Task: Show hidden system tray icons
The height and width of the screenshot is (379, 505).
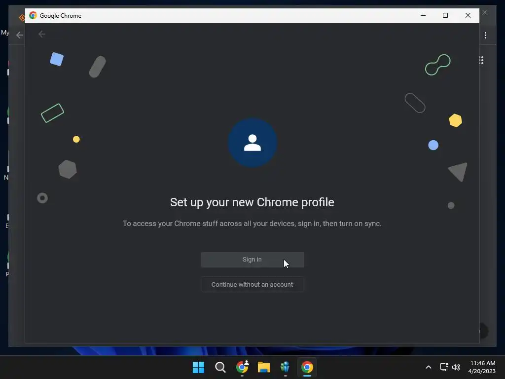Action: (429, 367)
